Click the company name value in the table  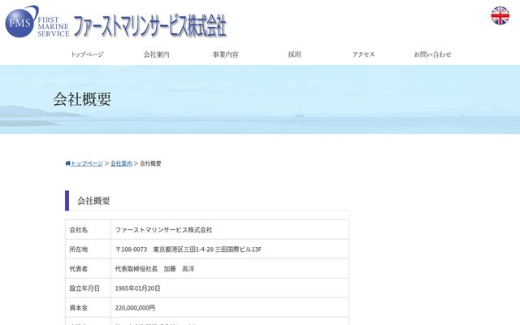pos(230,229)
